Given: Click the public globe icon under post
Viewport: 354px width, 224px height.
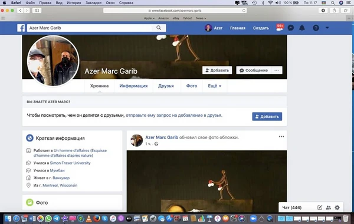Looking at the screenshot, I should [156, 144].
